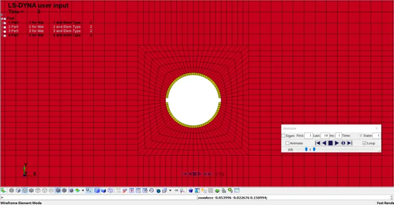Screen dimensions: 394x205
Task: Click the coordinate axes triad toolbar icon
Action: 182,191
